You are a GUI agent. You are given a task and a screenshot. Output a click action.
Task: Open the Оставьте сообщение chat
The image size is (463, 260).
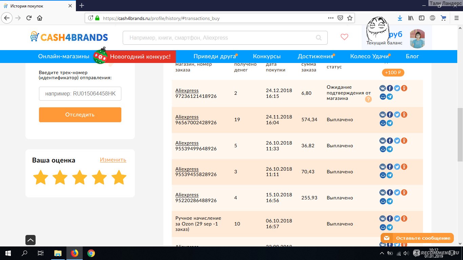(x=417, y=238)
